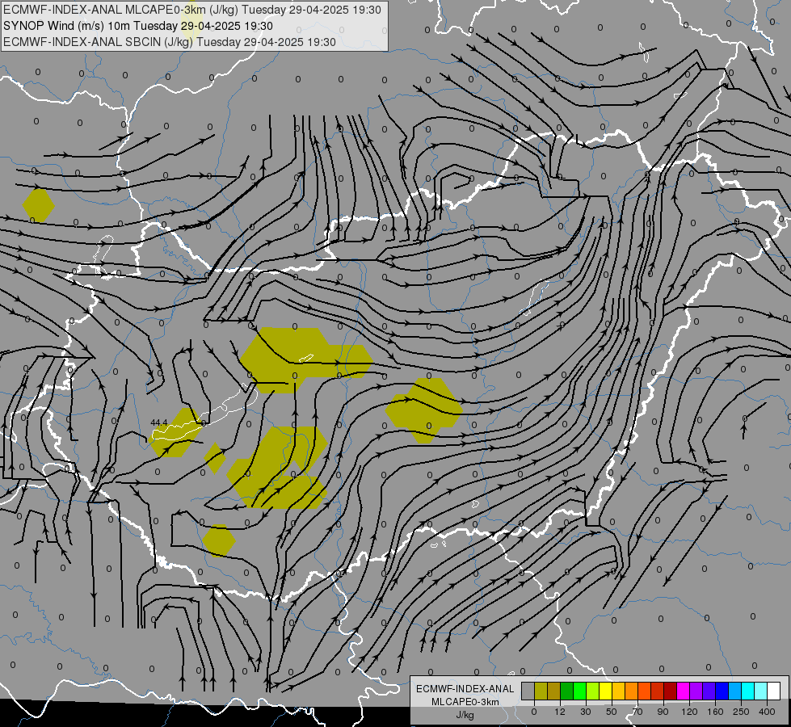The width and height of the screenshot is (791, 727).
Task: Click the pure yellow legend swatch before 50
Action: pos(605,691)
